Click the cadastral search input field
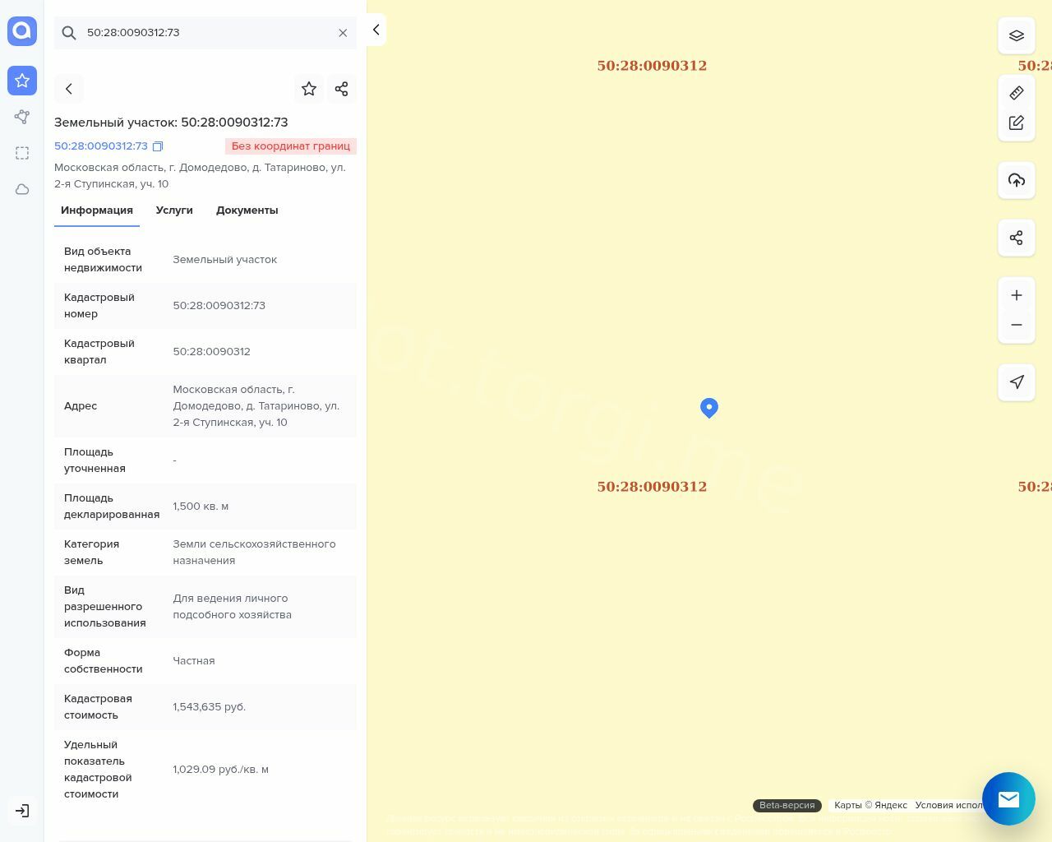The image size is (1052, 842). (x=205, y=33)
